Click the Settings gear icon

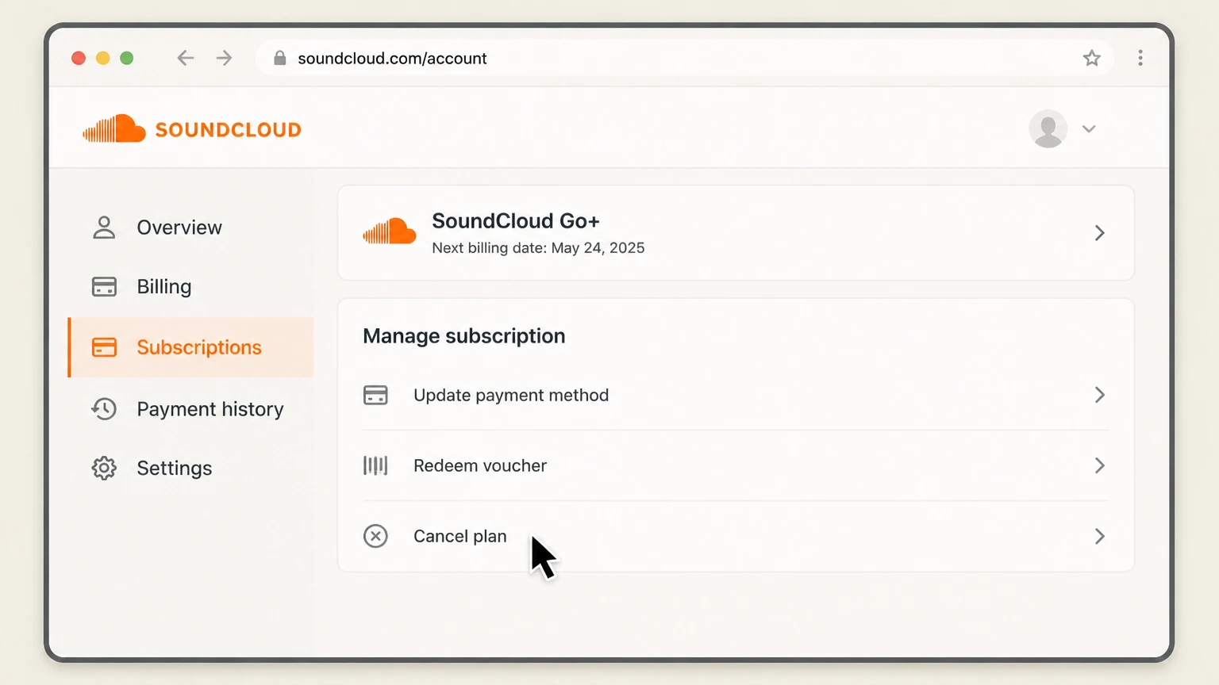[x=104, y=468]
